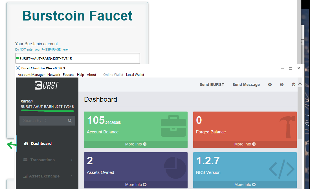Image resolution: width=310 pixels, height=189 pixels.
Task: Click the Forged Balance value 0
Action: tap(199, 120)
